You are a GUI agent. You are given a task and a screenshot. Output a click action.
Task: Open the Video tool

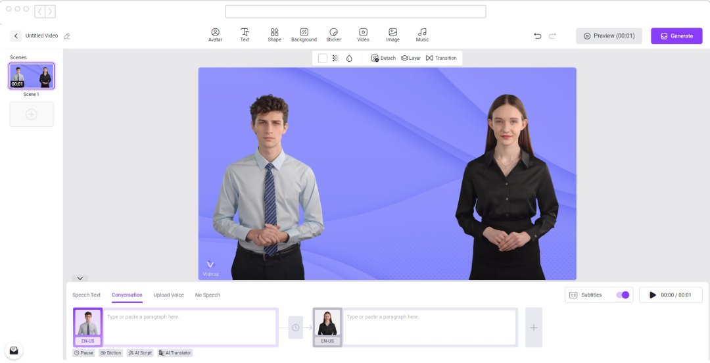[363, 35]
